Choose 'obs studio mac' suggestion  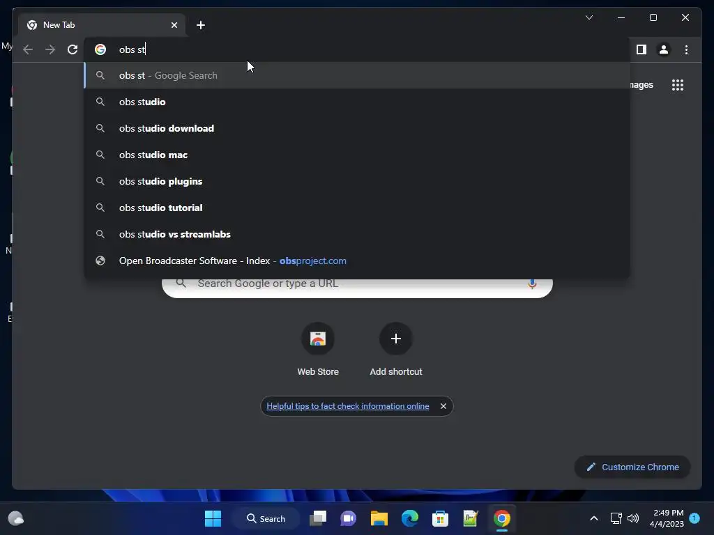tap(357, 155)
